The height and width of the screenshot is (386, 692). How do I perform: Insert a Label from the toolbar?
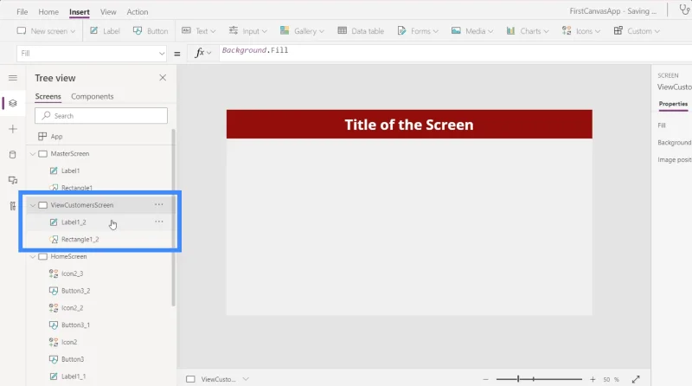105,31
